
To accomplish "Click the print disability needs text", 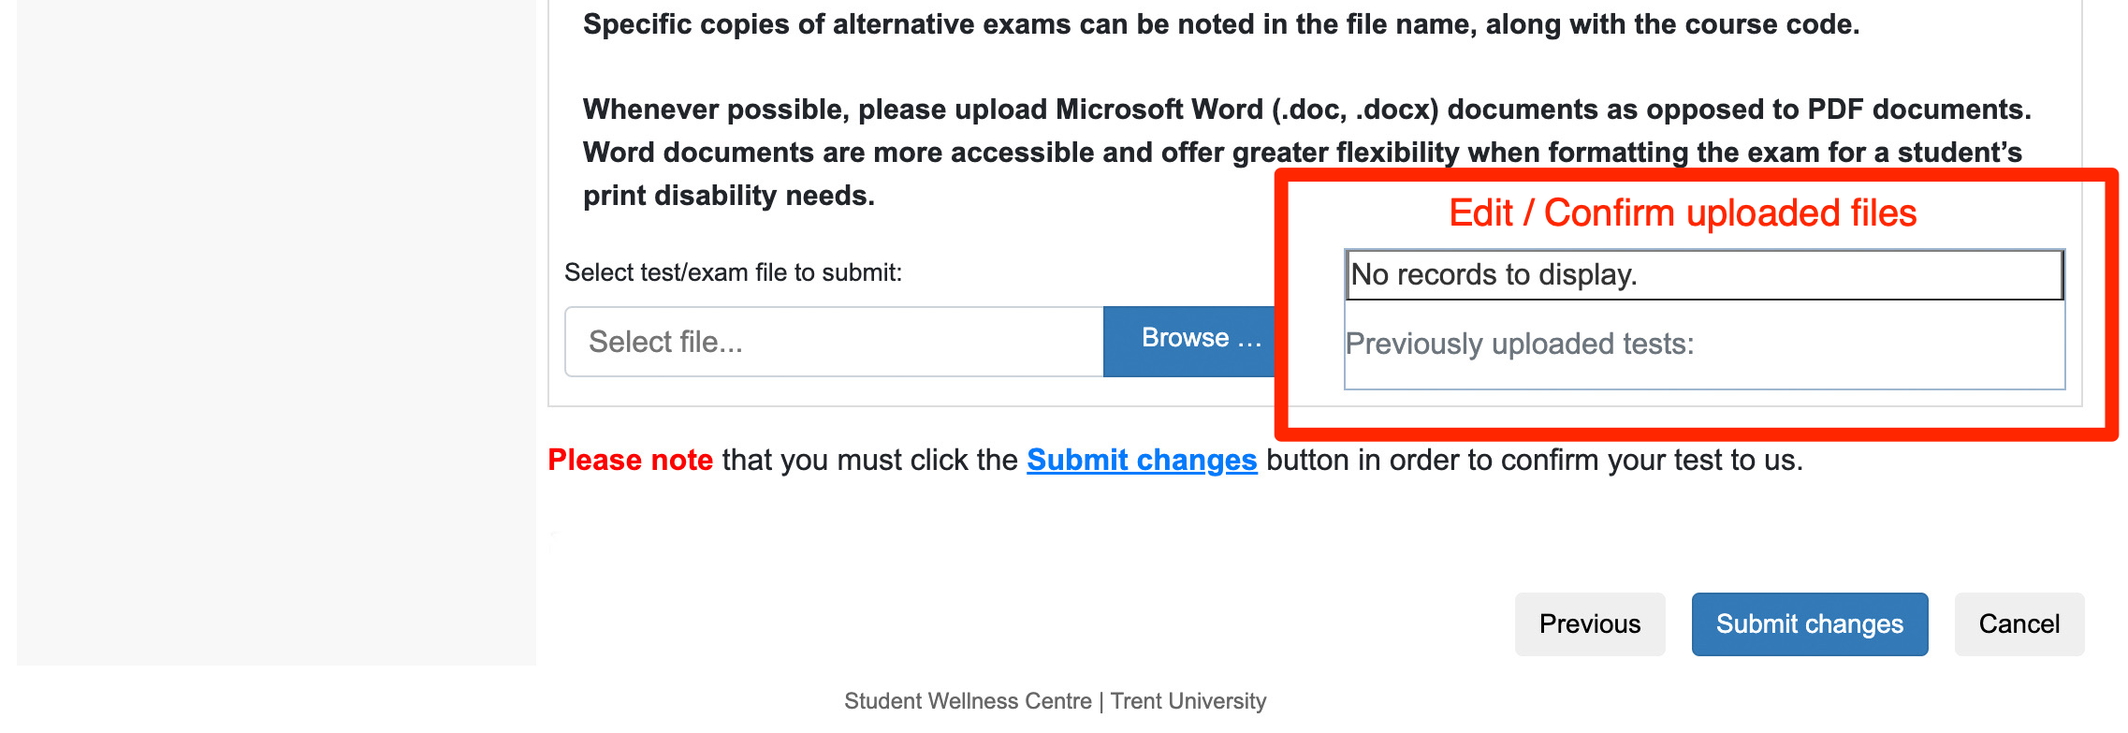I will pos(728,196).
